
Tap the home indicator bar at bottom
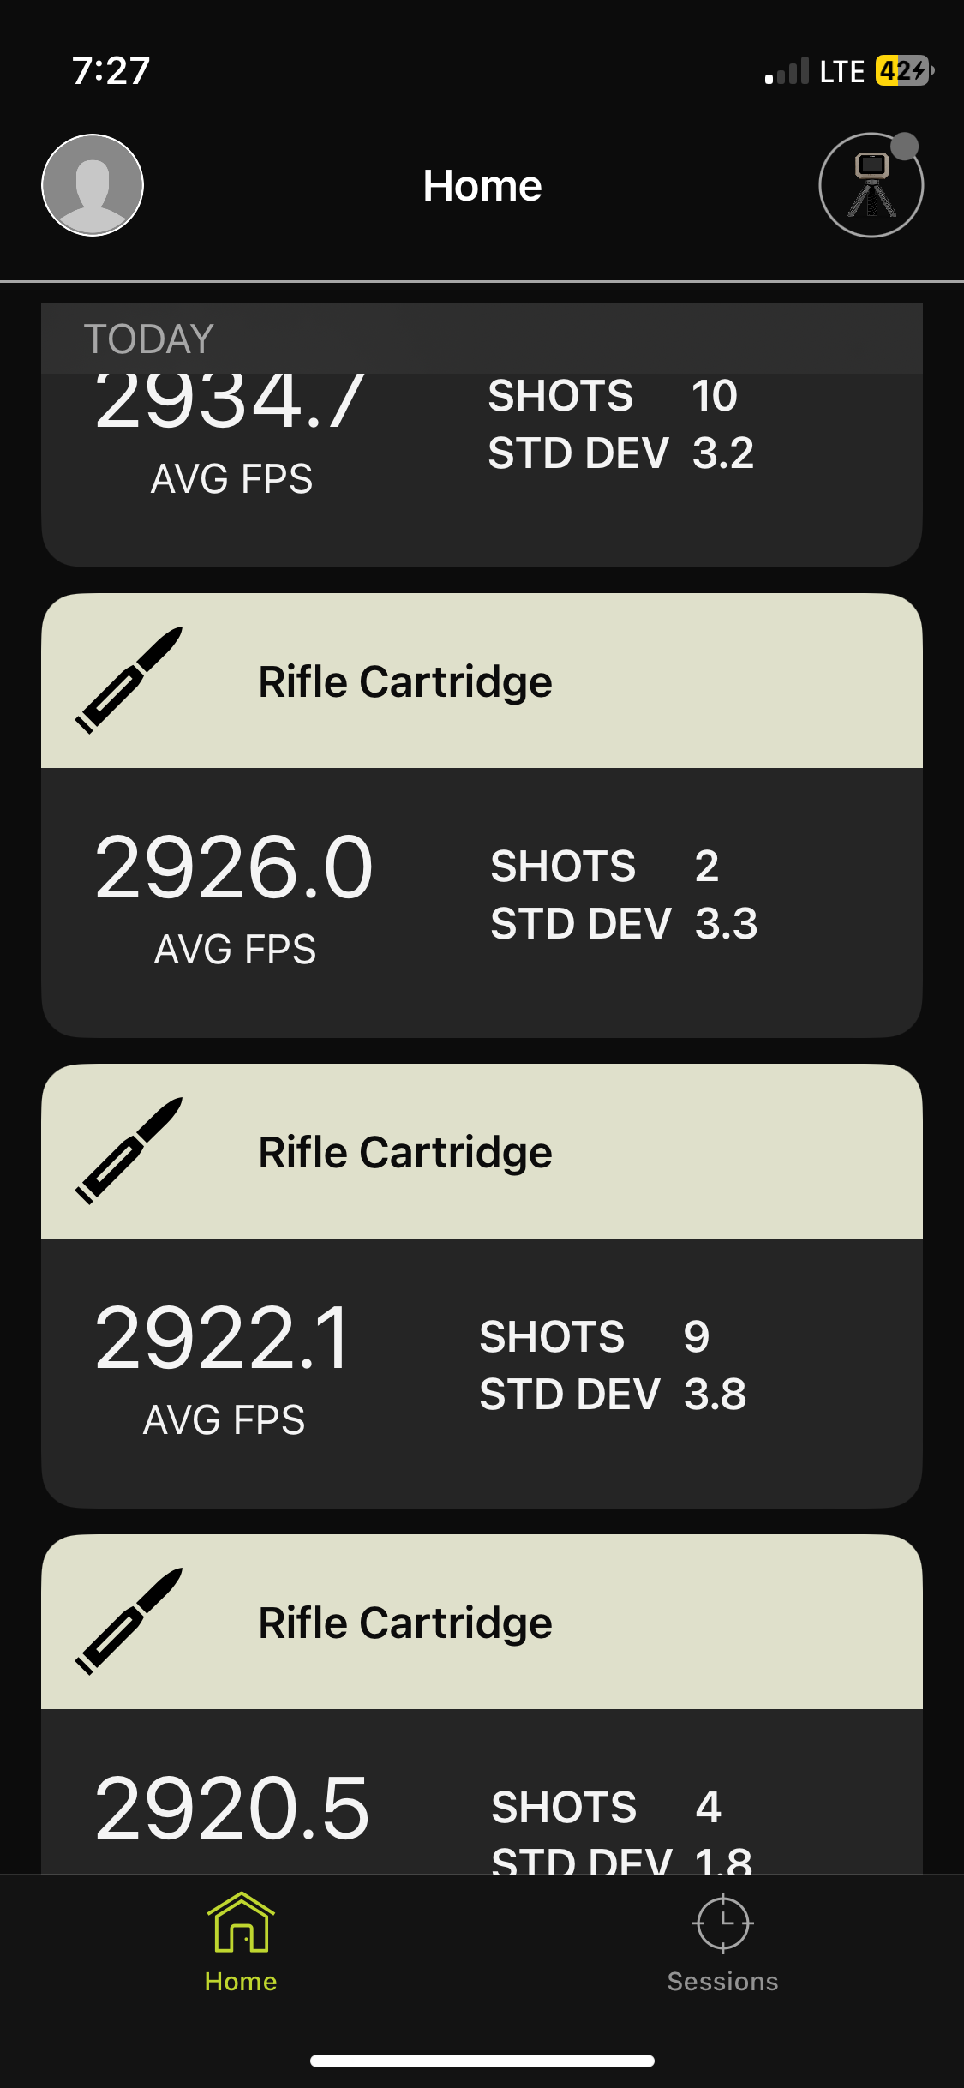[482, 2061]
